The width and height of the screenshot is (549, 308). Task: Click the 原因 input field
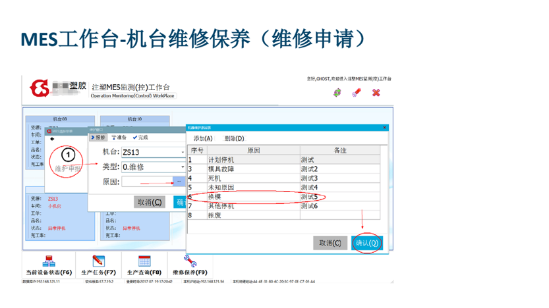point(147,182)
